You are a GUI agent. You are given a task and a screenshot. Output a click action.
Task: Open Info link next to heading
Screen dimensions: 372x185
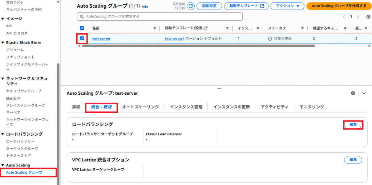click(x=145, y=7)
